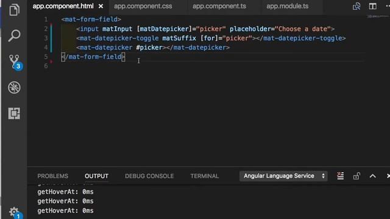
Task: Close the app.component.html tab
Action: (x=101, y=6)
